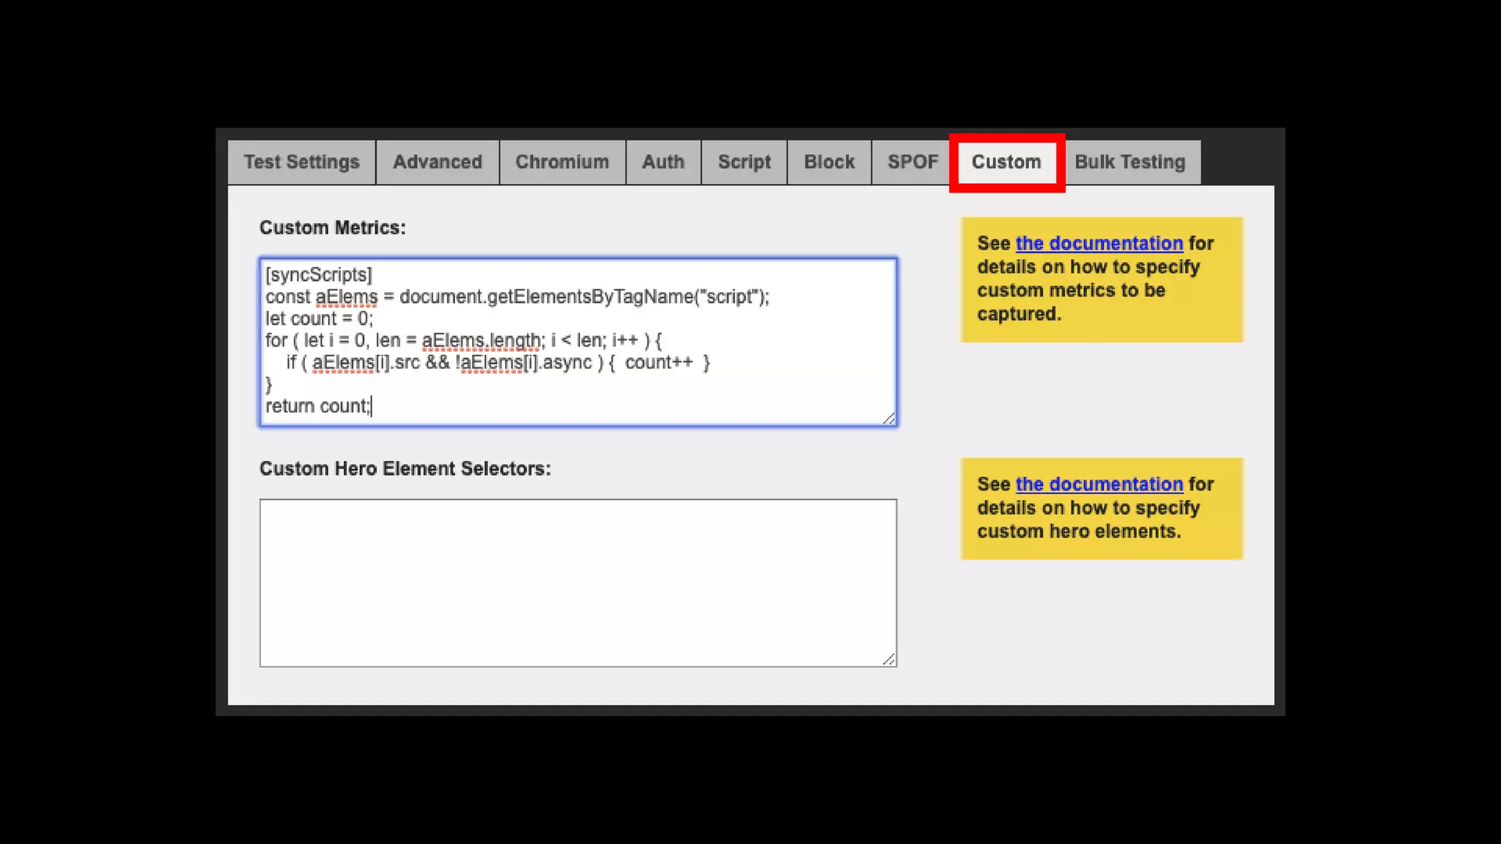
Task: Switch to the Block tab
Action: coord(829,162)
